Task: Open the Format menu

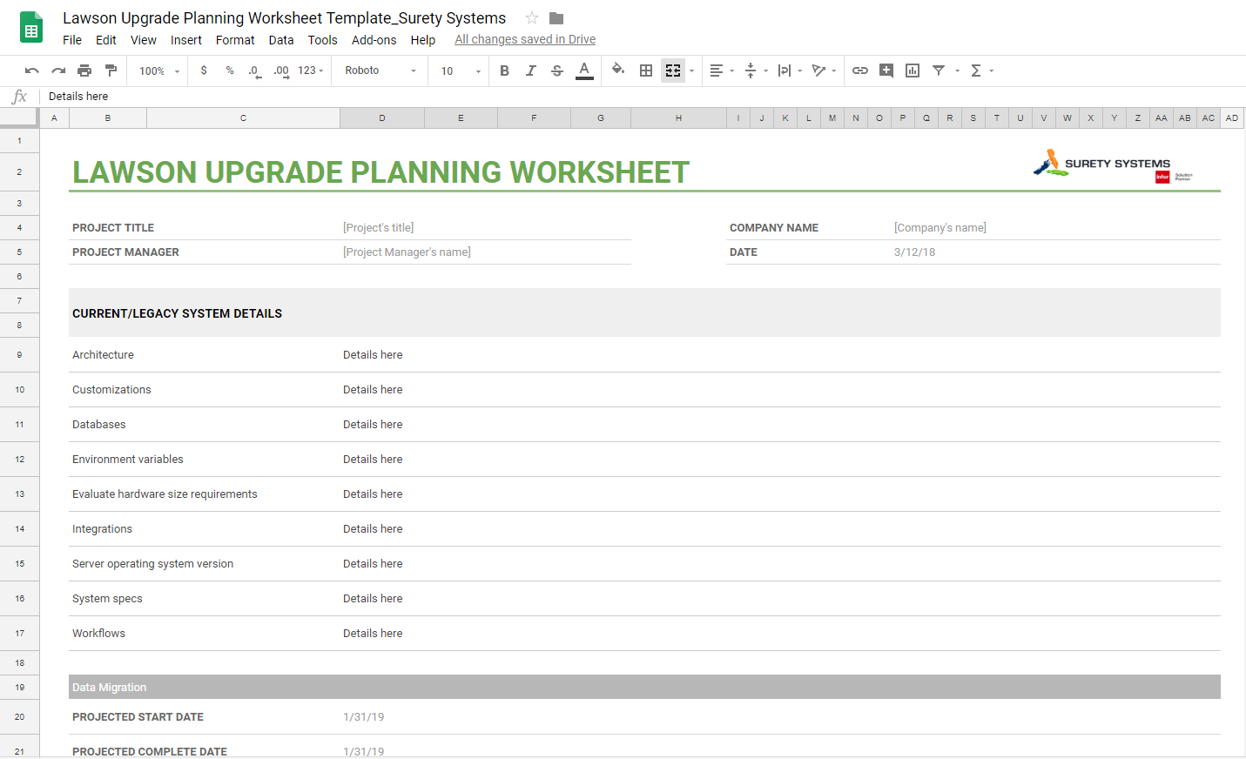Action: coord(235,40)
